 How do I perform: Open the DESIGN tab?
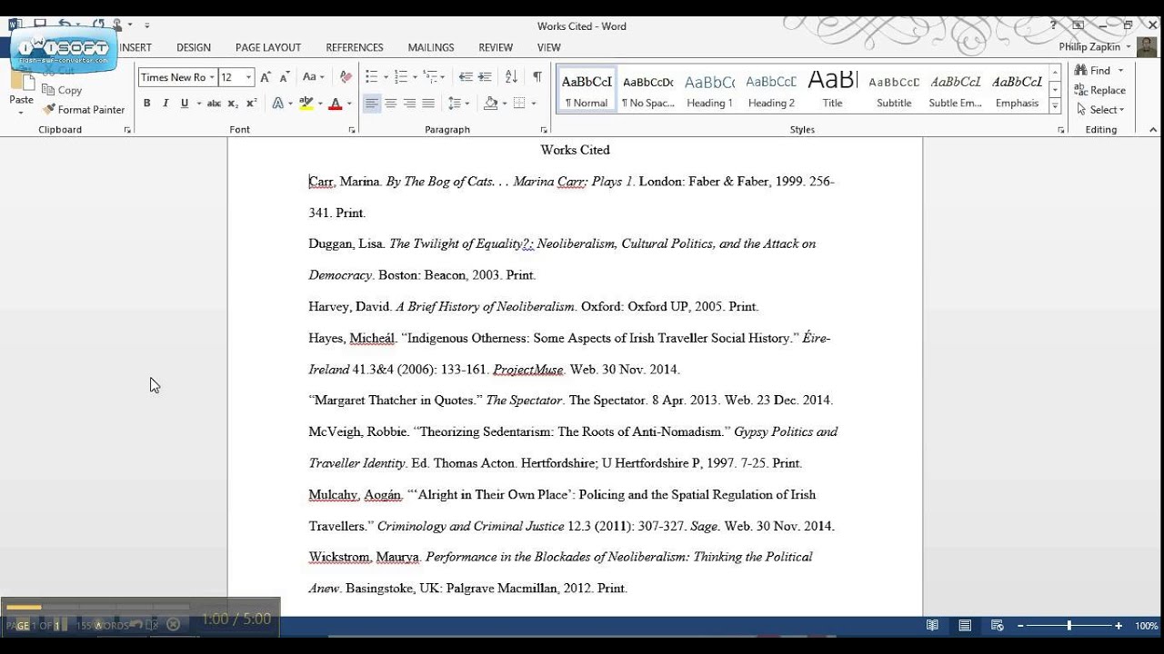pos(194,47)
